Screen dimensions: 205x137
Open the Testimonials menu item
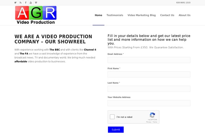click(115, 15)
